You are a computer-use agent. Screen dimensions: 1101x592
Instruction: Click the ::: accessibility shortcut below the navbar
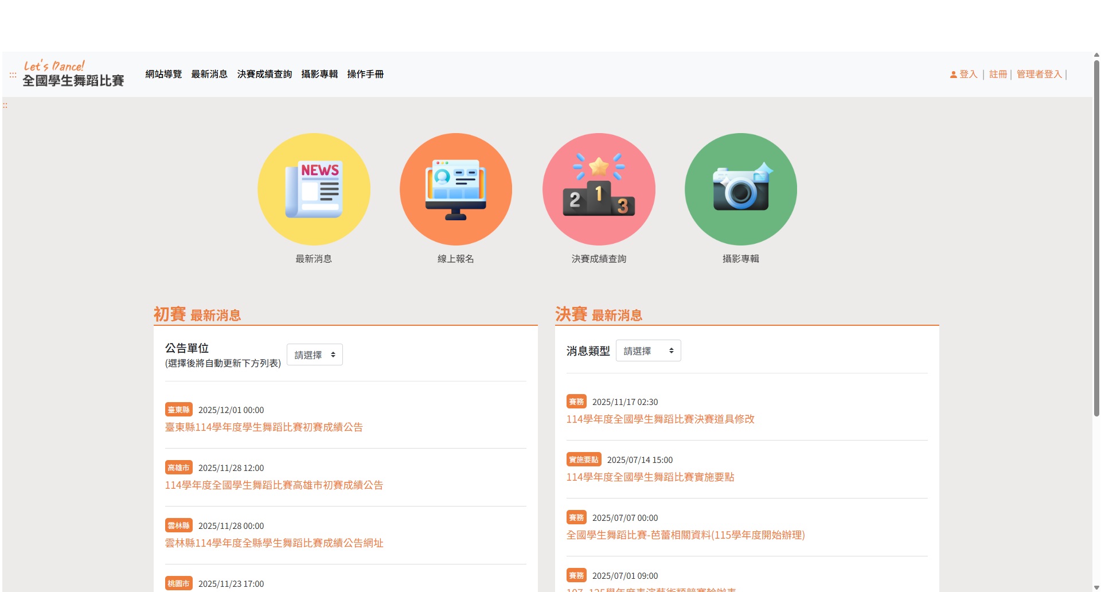click(5, 106)
